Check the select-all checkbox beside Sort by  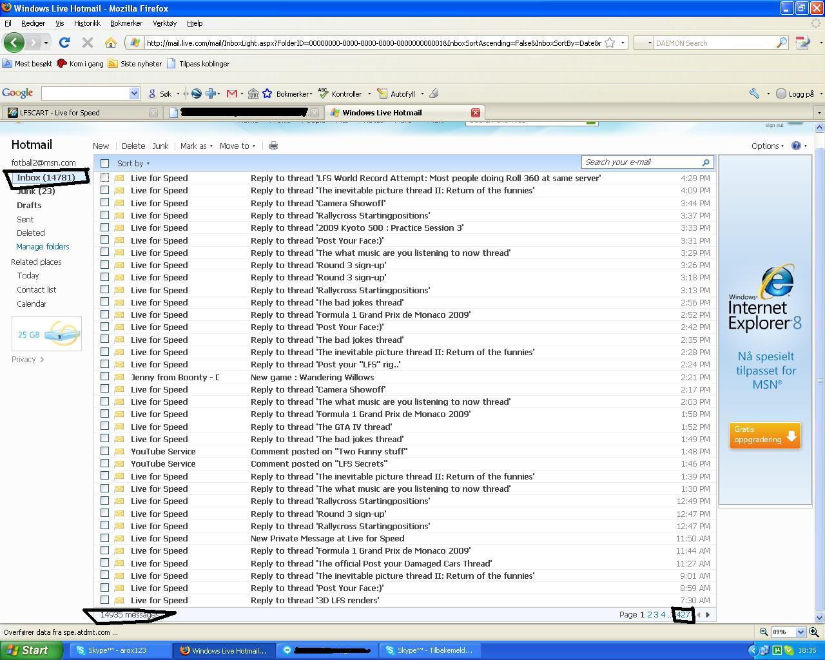coord(105,163)
